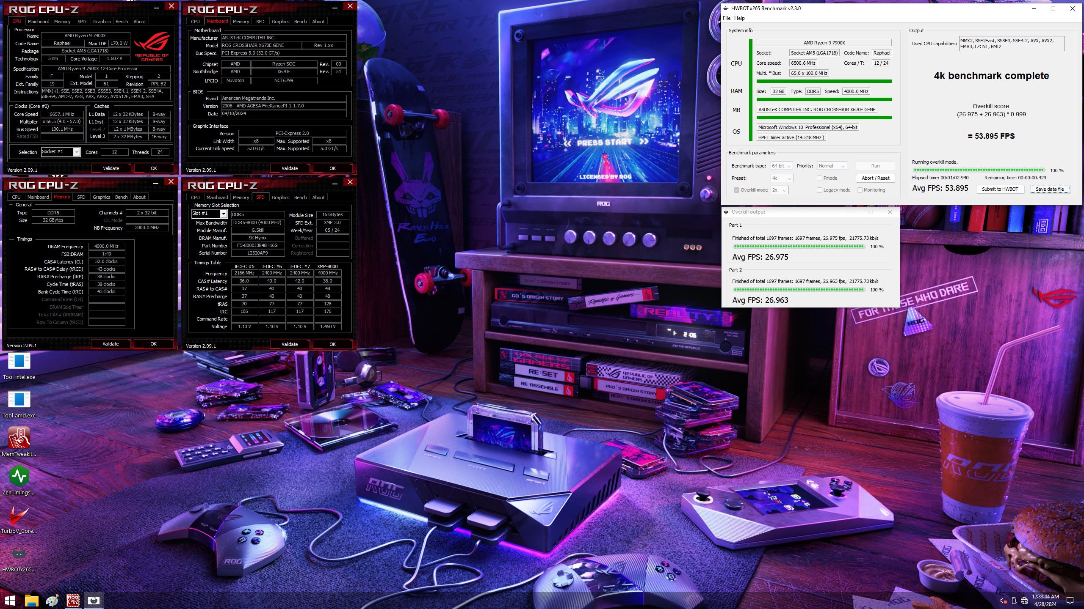Enable the Monitoring checkbox
Screen dimensions: 1084x609
point(860,190)
